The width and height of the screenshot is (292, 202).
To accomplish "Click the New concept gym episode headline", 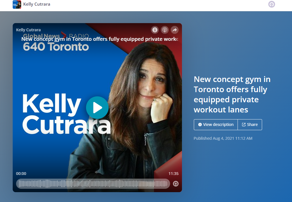I will pos(232,94).
